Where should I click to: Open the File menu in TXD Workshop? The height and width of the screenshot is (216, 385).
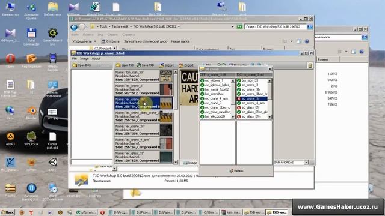tap(75, 59)
